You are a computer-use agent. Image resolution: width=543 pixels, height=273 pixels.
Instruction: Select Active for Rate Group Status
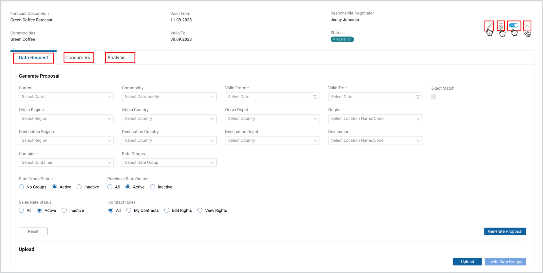[x=55, y=187]
